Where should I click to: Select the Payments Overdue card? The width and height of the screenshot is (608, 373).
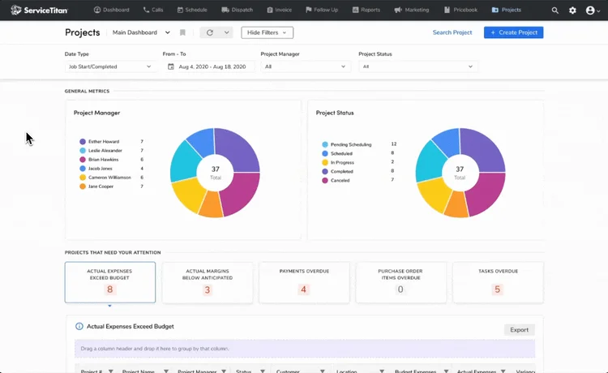pos(304,282)
